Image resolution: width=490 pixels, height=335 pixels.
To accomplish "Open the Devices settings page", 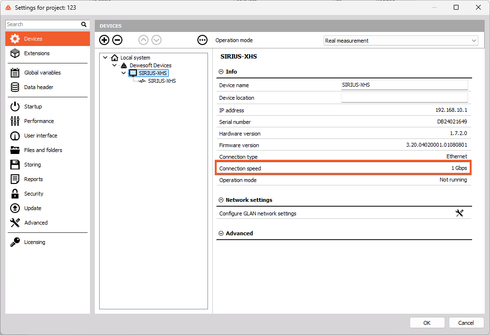I will [47, 39].
